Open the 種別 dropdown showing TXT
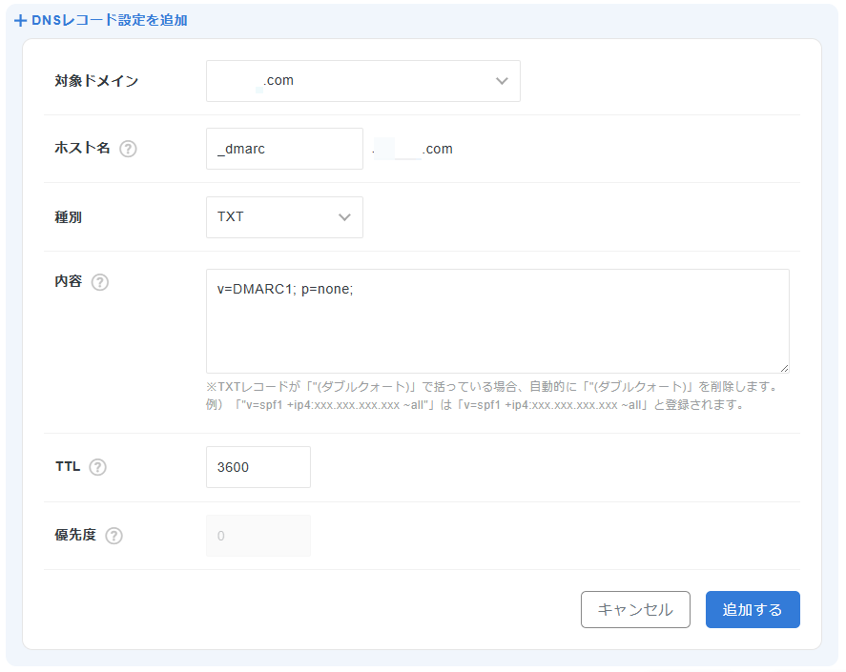The width and height of the screenshot is (846, 672). pyautogui.click(x=283, y=217)
